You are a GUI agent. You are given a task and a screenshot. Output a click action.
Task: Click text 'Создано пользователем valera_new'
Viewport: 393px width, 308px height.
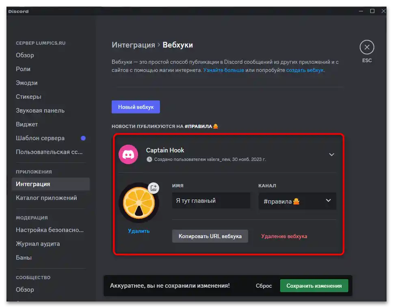tap(192, 159)
